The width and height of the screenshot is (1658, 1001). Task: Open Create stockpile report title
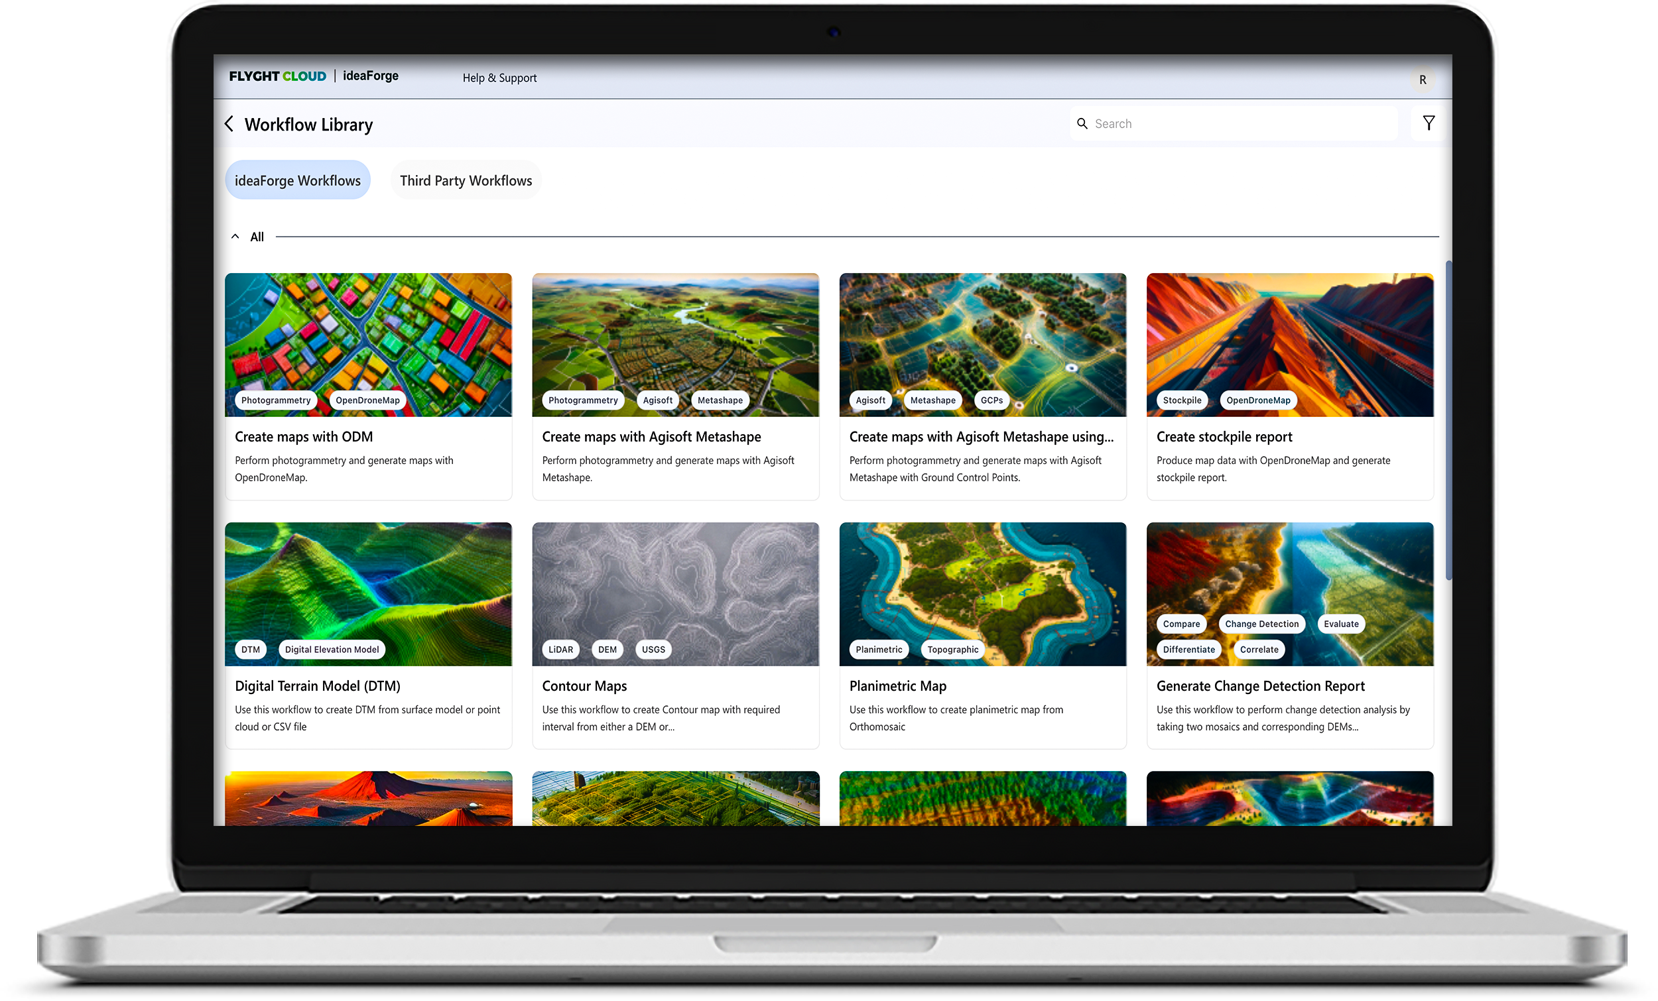pyautogui.click(x=1224, y=437)
